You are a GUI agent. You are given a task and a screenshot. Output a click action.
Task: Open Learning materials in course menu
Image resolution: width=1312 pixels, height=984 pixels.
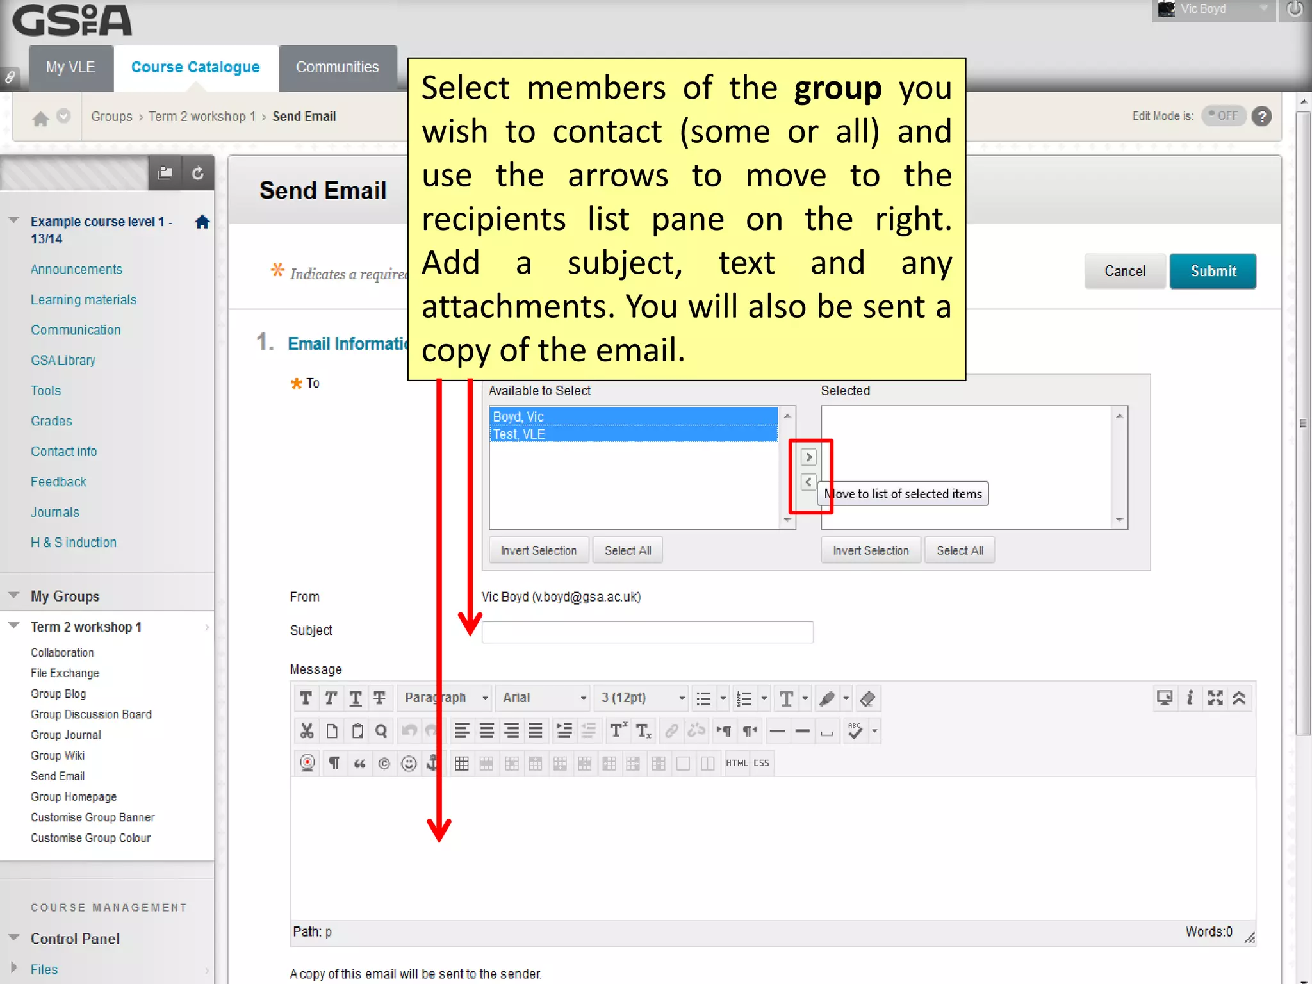point(84,300)
